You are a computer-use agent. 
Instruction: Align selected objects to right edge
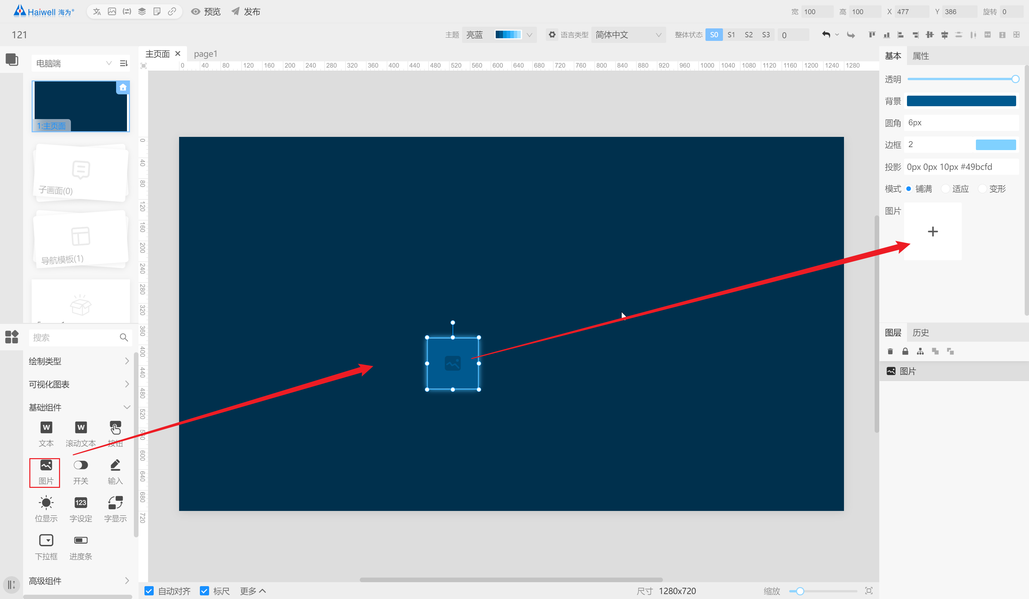pos(916,35)
